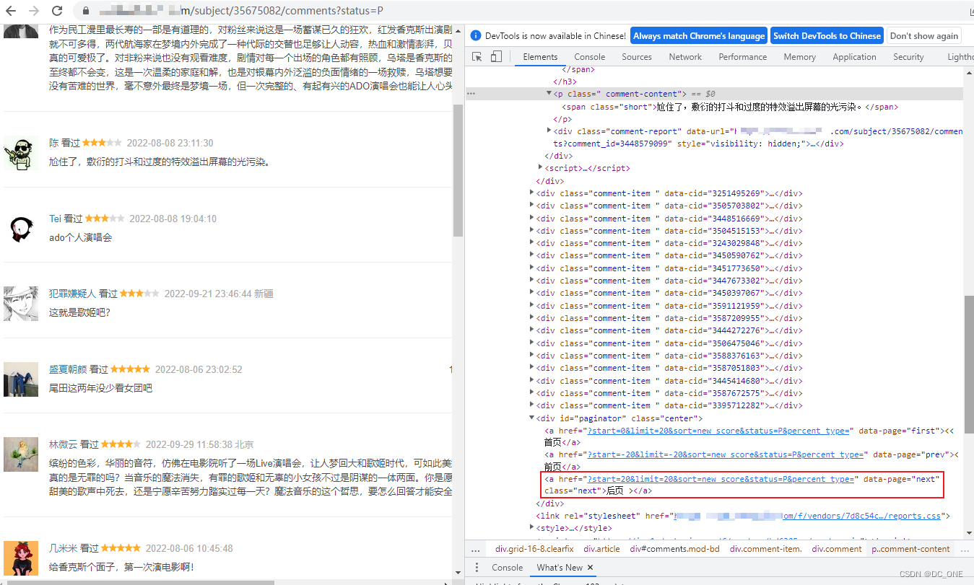
Task: Expand comment-item data-cid 3591121959
Action: point(532,305)
